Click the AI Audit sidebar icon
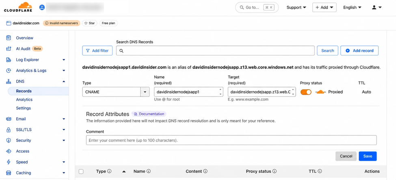Viewport: 396px width, 180px height. tap(9, 49)
